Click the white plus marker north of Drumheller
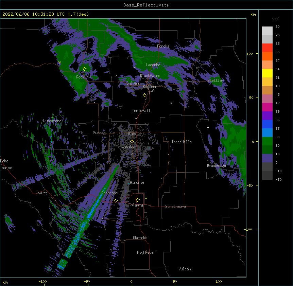293x286 pixels. tap(208, 127)
